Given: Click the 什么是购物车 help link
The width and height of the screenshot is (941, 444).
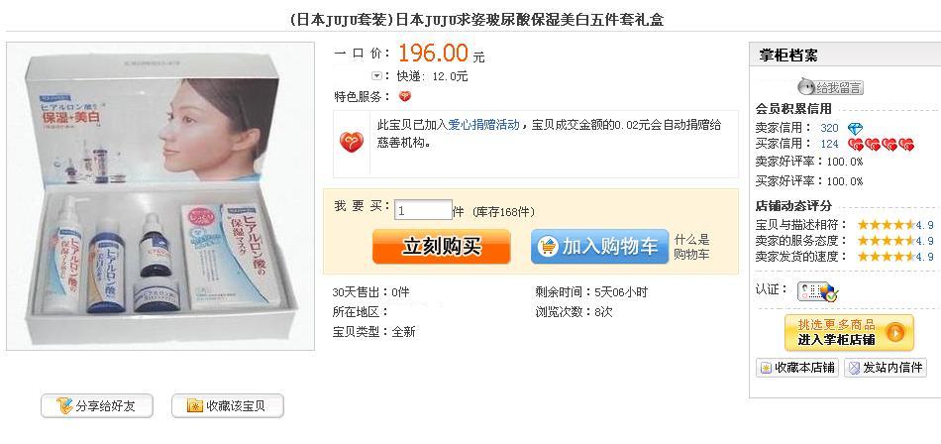Looking at the screenshot, I should (691, 247).
